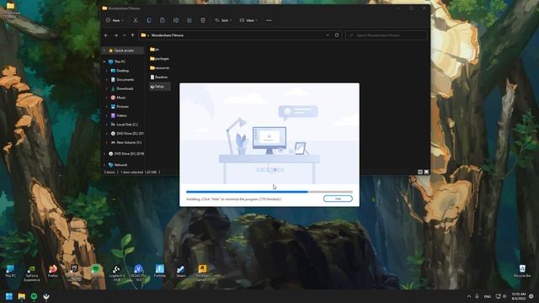Select the resources folder
This screenshot has width=539, height=303.
[x=160, y=68]
